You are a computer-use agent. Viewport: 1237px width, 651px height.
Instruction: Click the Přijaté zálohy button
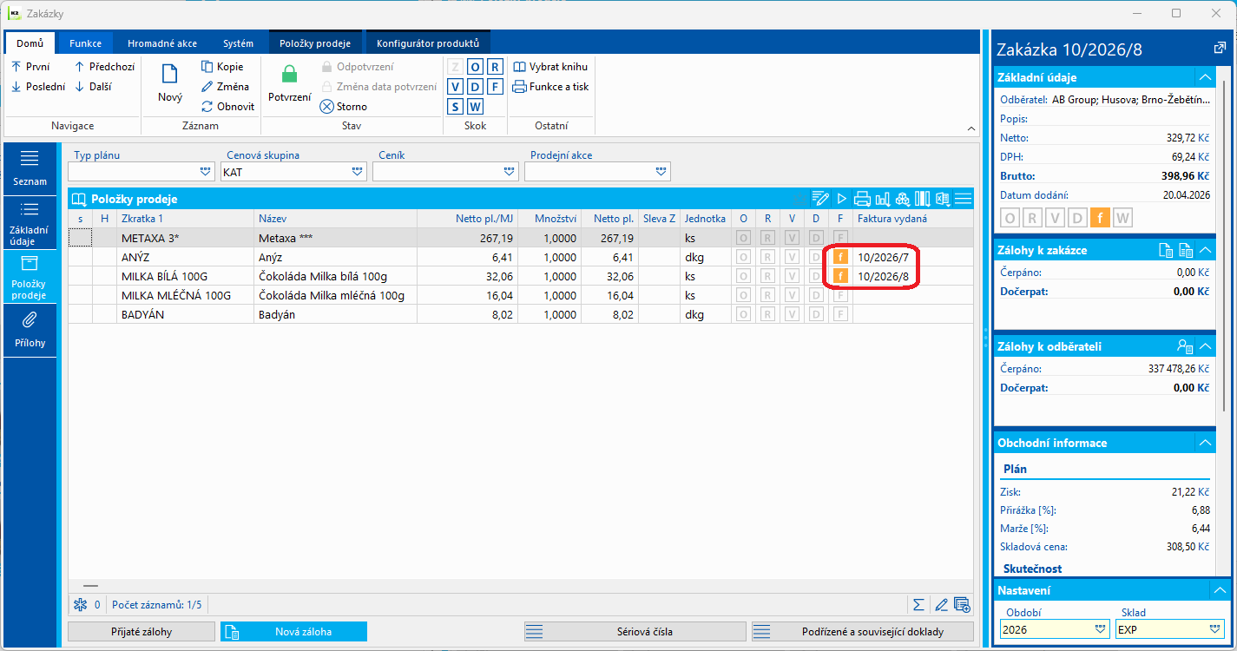click(141, 631)
